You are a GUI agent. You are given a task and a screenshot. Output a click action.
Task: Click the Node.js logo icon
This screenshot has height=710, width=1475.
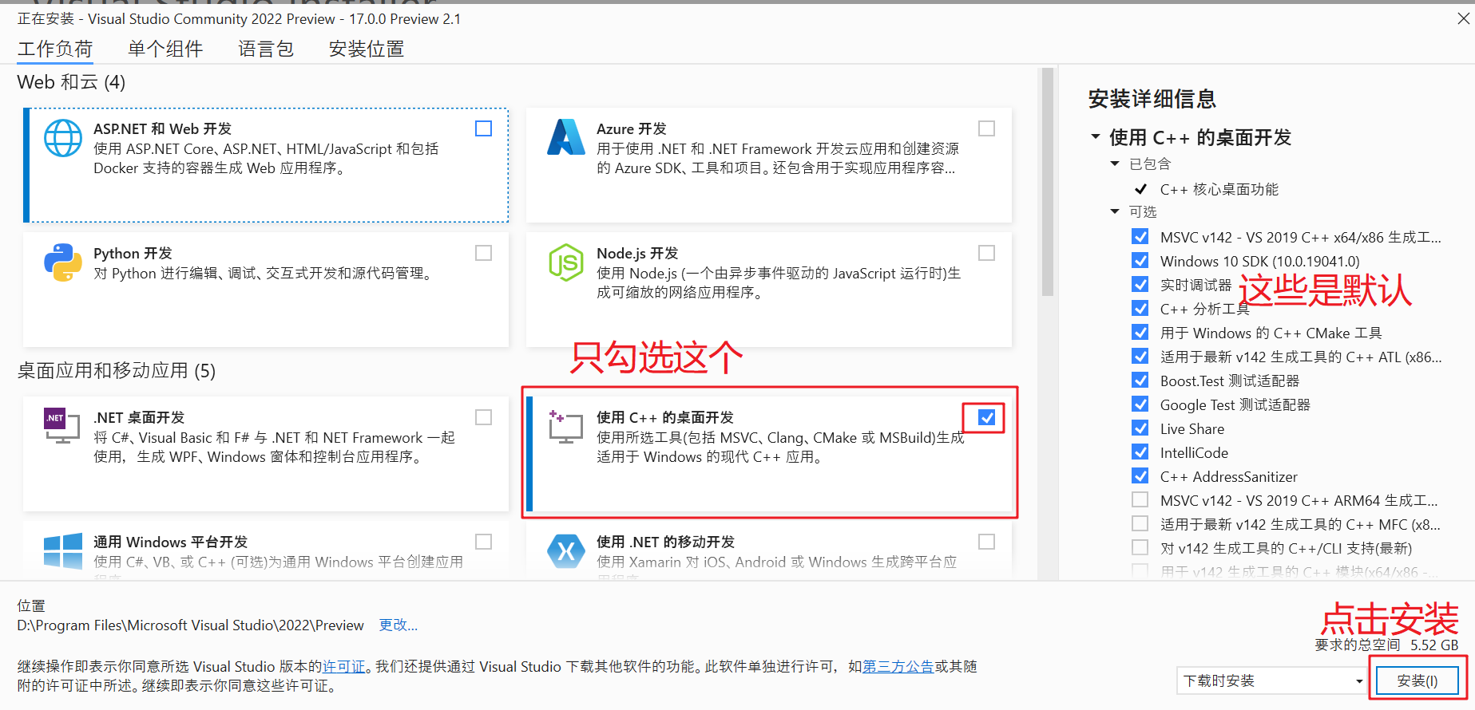point(565,262)
